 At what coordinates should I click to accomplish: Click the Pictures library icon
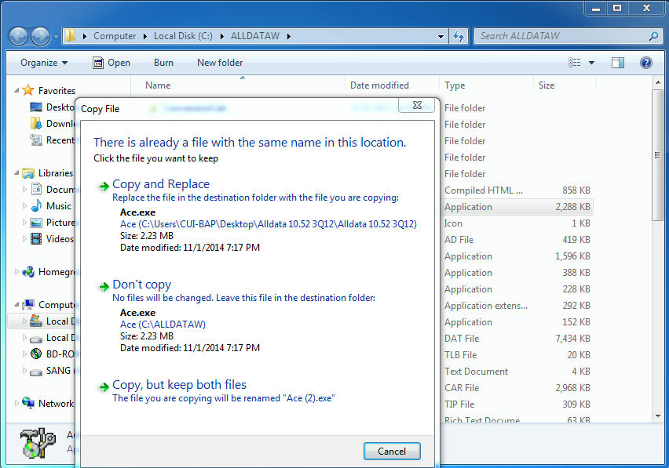click(x=37, y=223)
